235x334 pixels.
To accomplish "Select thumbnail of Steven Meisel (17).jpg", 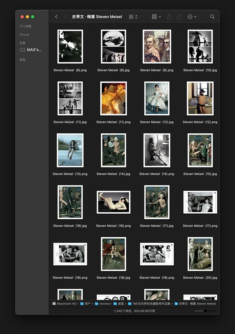I will coord(157,202).
